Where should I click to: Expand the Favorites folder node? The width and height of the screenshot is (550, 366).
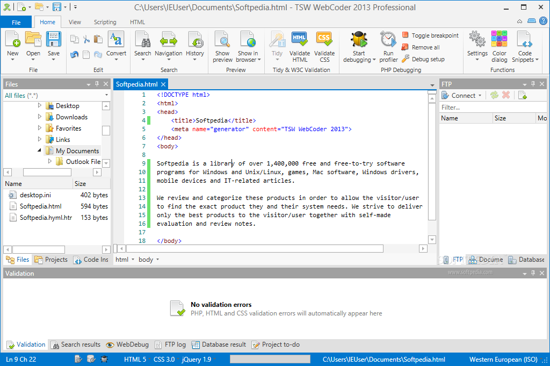tap(39, 128)
